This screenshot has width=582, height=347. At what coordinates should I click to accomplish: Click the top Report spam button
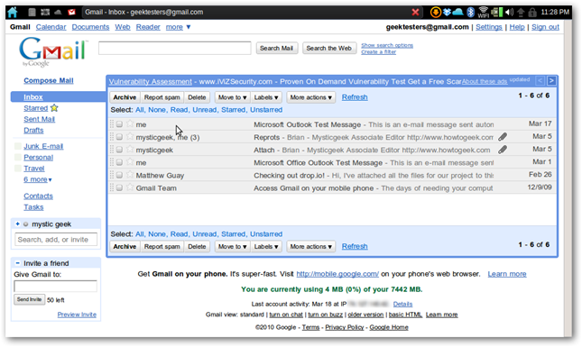pos(162,97)
